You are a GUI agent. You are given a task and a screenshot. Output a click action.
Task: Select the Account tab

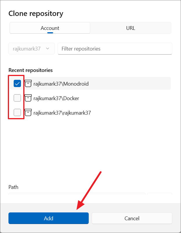50,28
